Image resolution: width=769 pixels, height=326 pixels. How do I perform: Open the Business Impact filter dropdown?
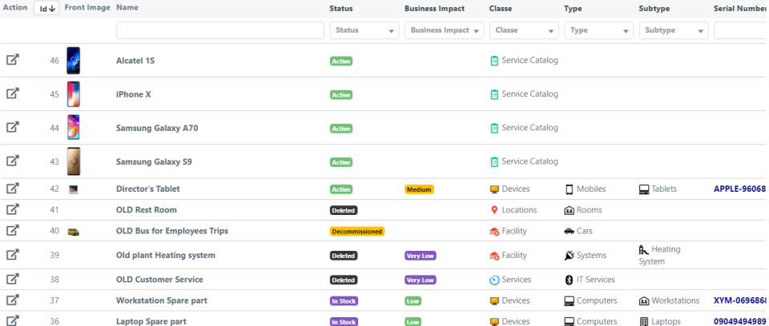(444, 30)
